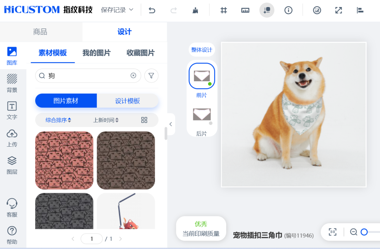
Task: Open the print quality check icon
Action: click(x=267, y=10)
